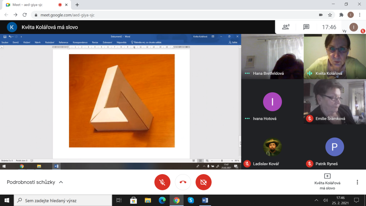Open the participants list icon
Screen dimensions: 366x206
click(286, 27)
